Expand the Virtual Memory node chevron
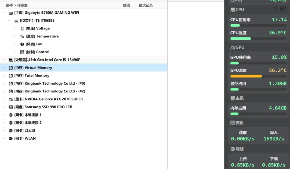 pos(3,68)
